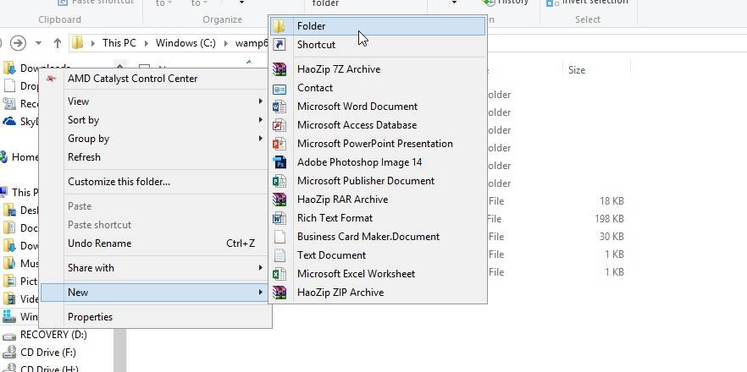Click the Contact file type icon

pyautogui.click(x=279, y=88)
